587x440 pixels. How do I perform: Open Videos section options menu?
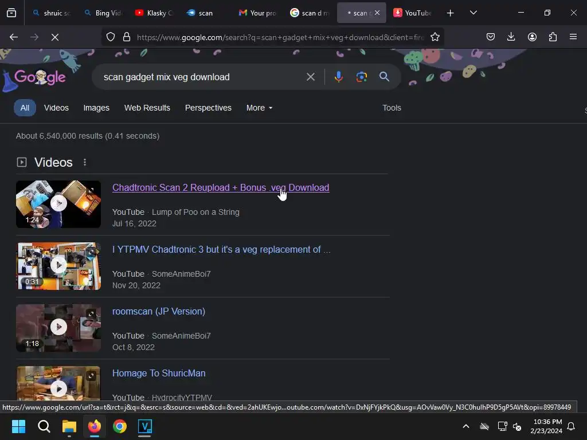tap(85, 162)
